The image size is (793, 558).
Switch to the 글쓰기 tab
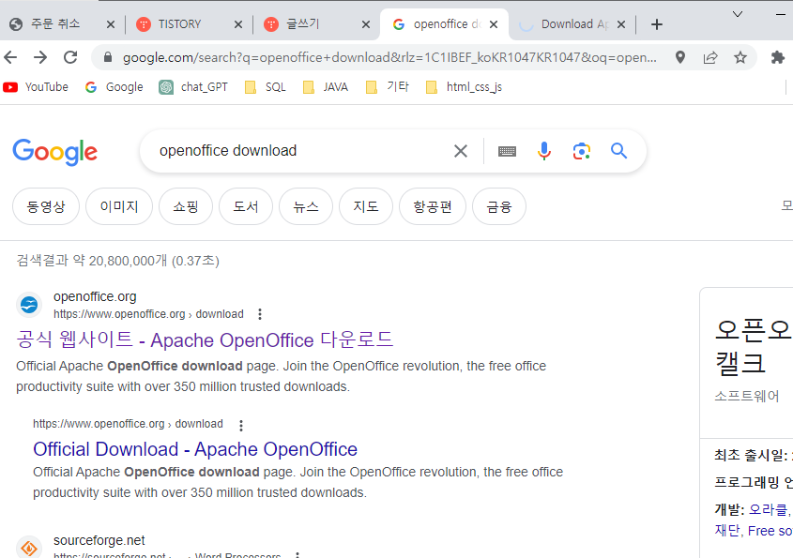click(302, 24)
